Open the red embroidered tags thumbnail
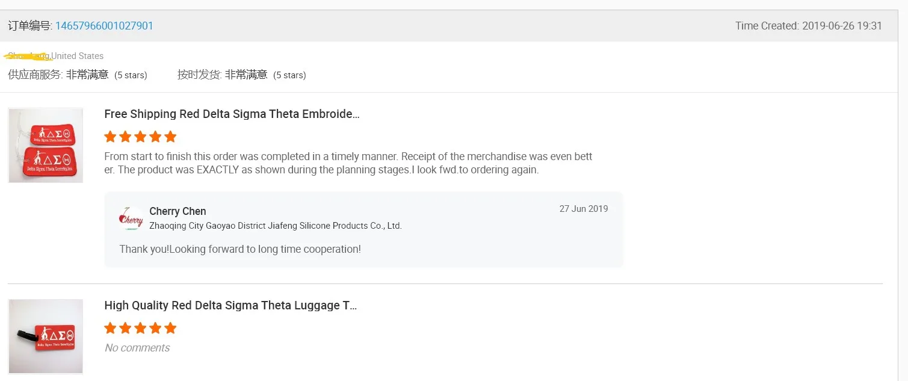This screenshot has height=381, width=908. (46, 146)
